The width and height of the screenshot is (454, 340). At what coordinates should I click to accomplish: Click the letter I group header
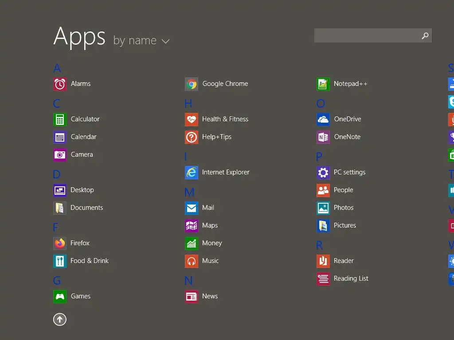(x=186, y=157)
